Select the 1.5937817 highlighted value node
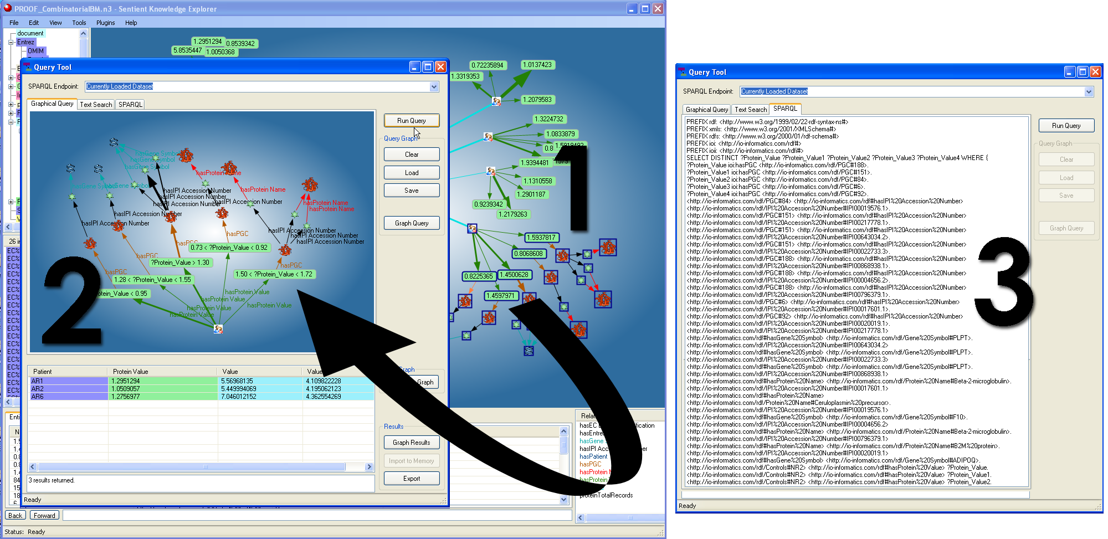1108x539 pixels. tap(541, 238)
